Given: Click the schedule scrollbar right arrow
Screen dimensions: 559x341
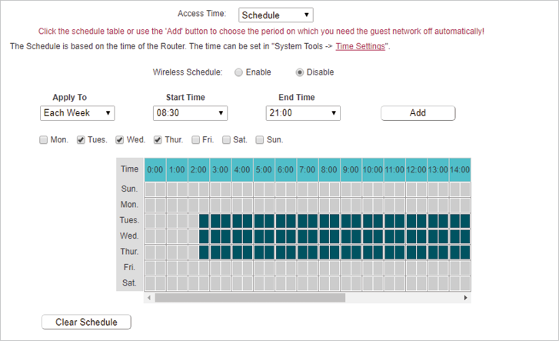Looking at the screenshot, I should [x=466, y=298].
